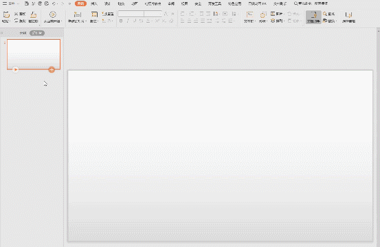Click the command search box
The height and width of the screenshot is (247, 380).
pos(311,3)
